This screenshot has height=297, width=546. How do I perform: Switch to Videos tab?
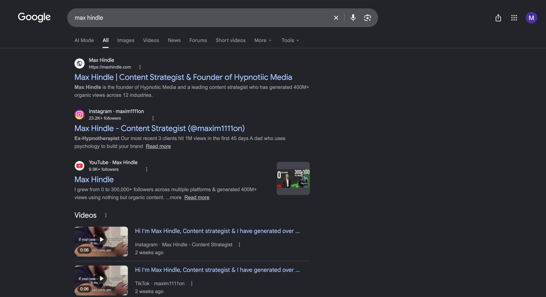click(x=151, y=40)
